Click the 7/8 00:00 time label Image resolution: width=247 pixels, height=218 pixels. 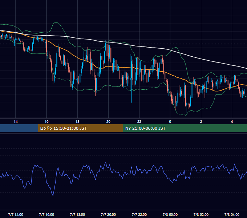pyautogui.click(x=170, y=214)
